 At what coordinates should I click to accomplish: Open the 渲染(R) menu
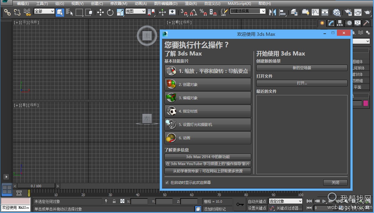191,4
